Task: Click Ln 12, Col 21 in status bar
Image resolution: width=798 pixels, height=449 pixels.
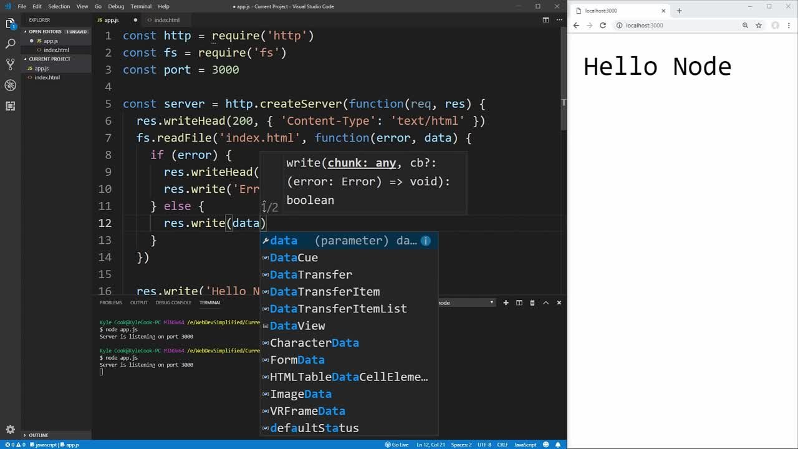Action: click(x=430, y=445)
